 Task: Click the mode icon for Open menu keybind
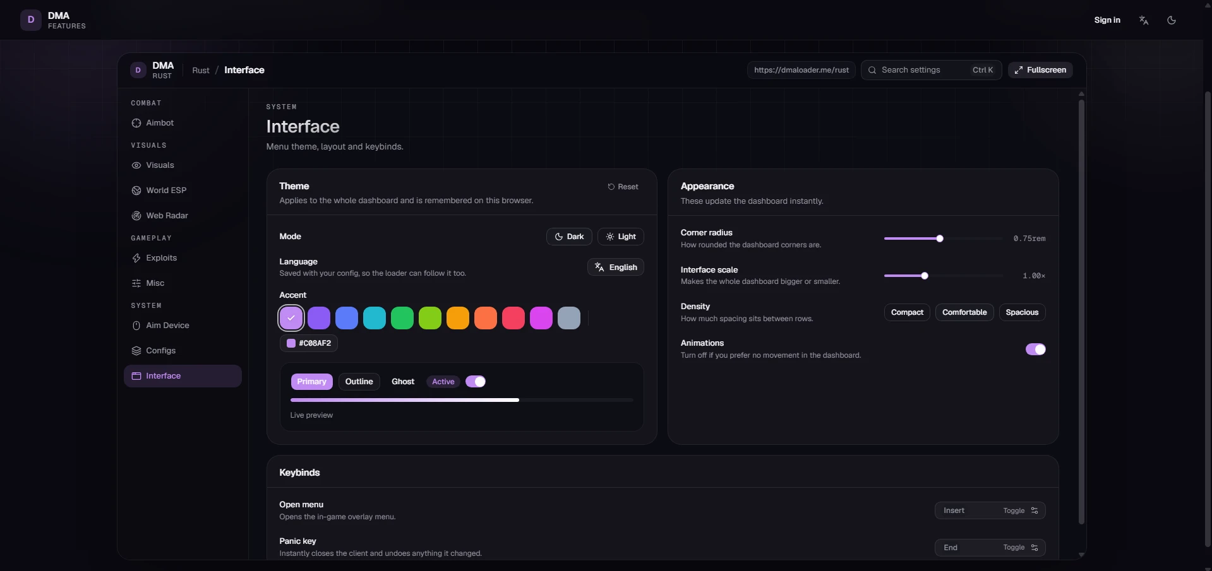click(x=1035, y=510)
